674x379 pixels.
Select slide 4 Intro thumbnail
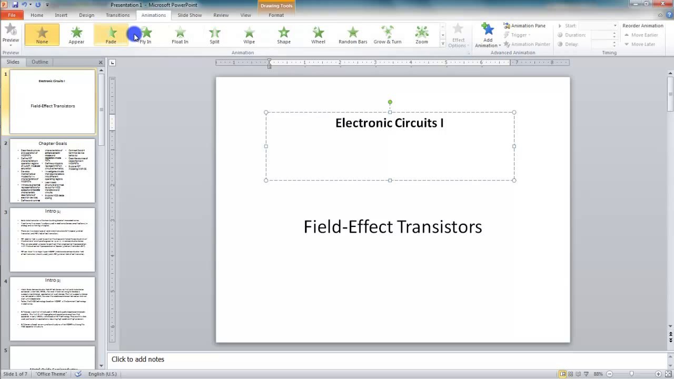52,308
